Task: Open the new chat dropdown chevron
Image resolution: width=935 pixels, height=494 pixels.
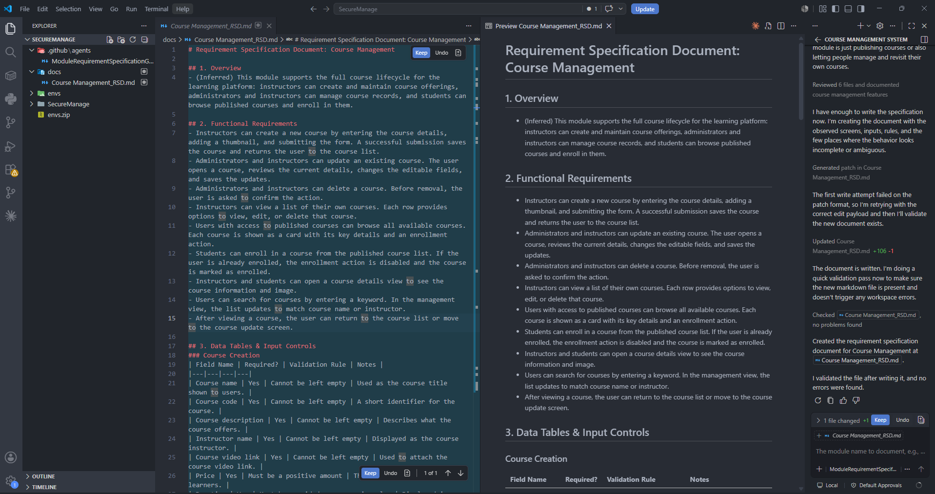Action: coord(869,26)
